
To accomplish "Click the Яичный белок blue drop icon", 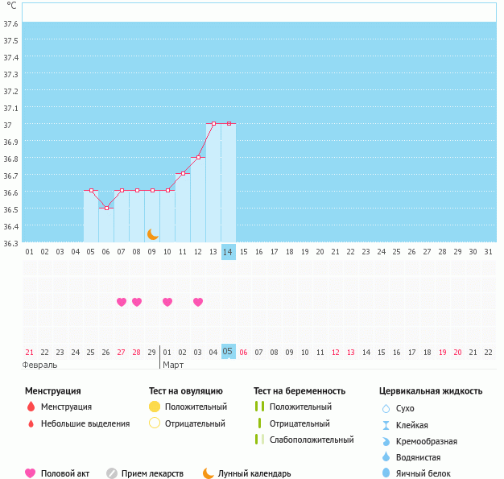I will (x=386, y=473).
